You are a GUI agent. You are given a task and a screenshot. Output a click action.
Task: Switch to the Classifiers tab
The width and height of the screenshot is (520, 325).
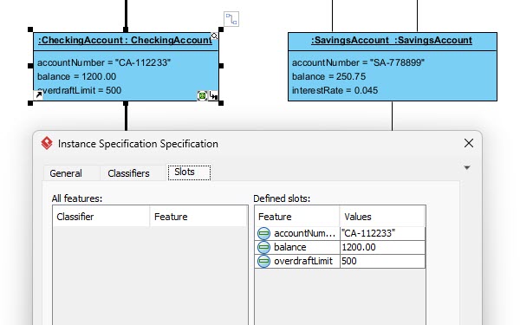click(x=128, y=173)
